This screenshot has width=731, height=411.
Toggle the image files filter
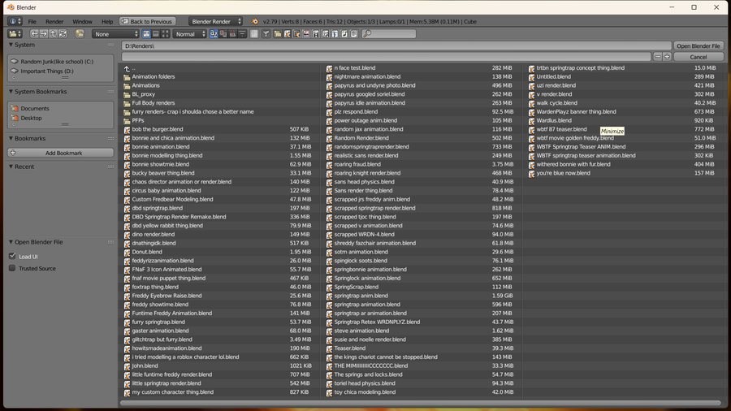tap(306, 34)
